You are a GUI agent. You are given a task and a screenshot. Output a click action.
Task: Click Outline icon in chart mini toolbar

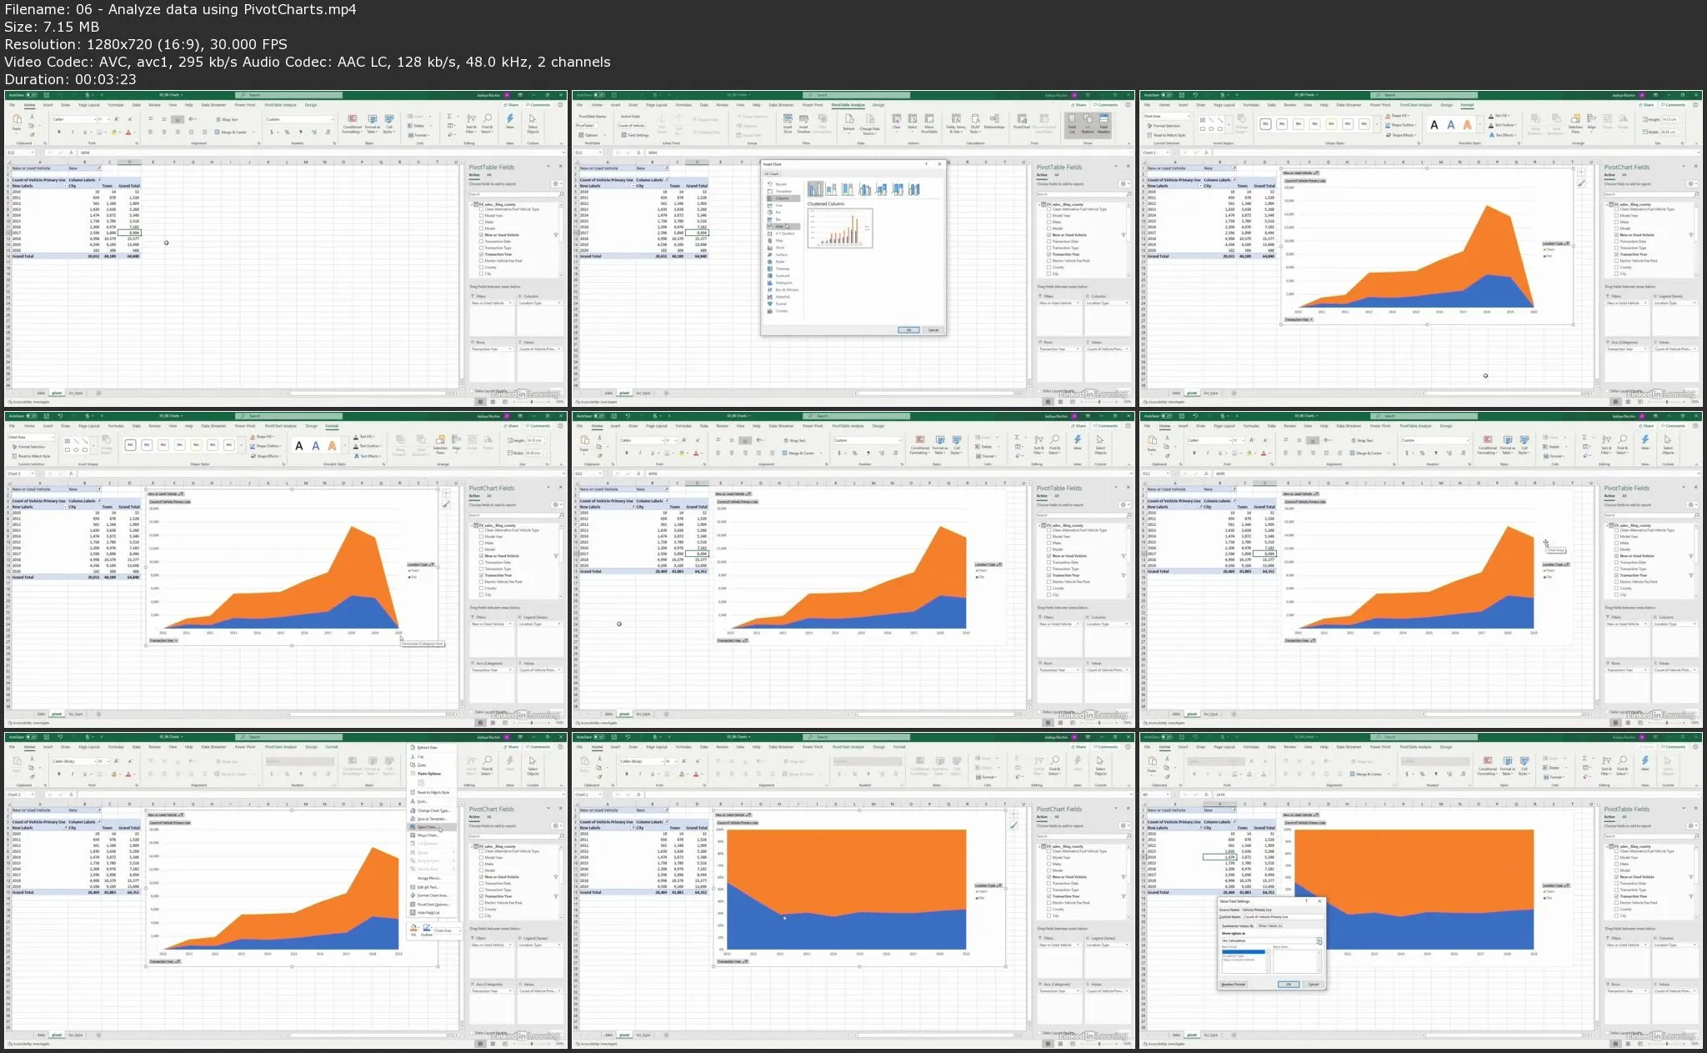[427, 929]
